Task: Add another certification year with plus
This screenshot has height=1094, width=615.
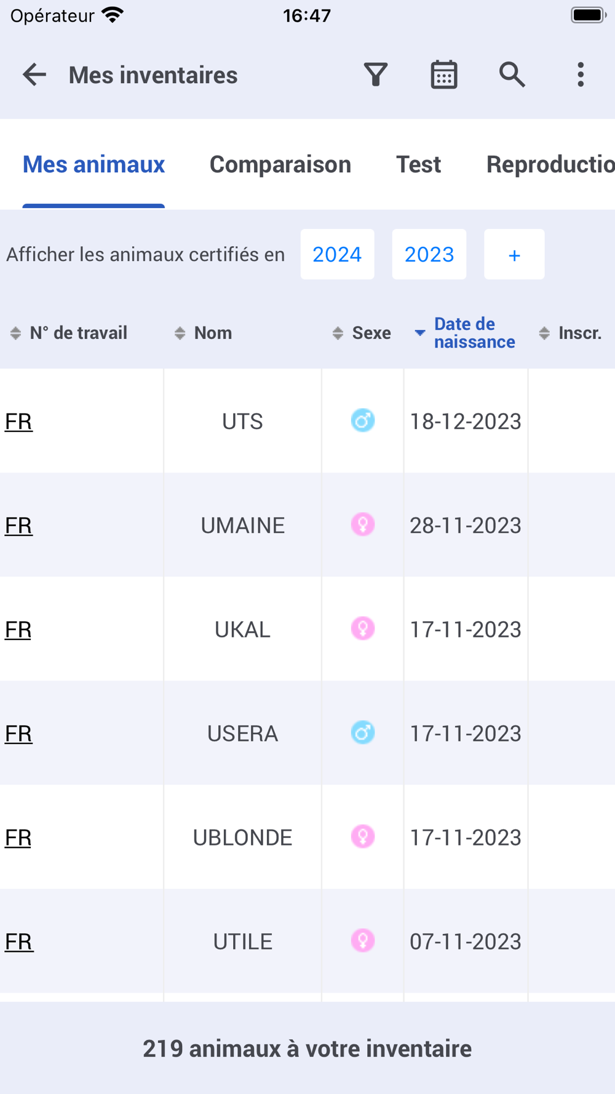Action: point(514,254)
